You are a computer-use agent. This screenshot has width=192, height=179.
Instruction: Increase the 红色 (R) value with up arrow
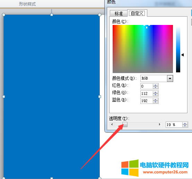pos(156,85)
